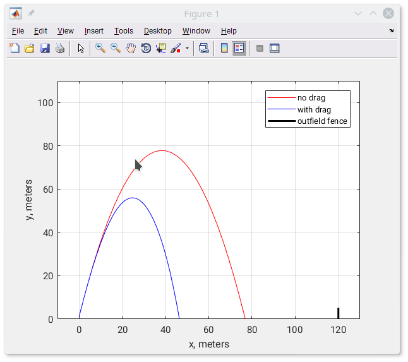This screenshot has width=408, height=362.
Task: Toggle the Data Cursor tool
Action: [x=161, y=48]
